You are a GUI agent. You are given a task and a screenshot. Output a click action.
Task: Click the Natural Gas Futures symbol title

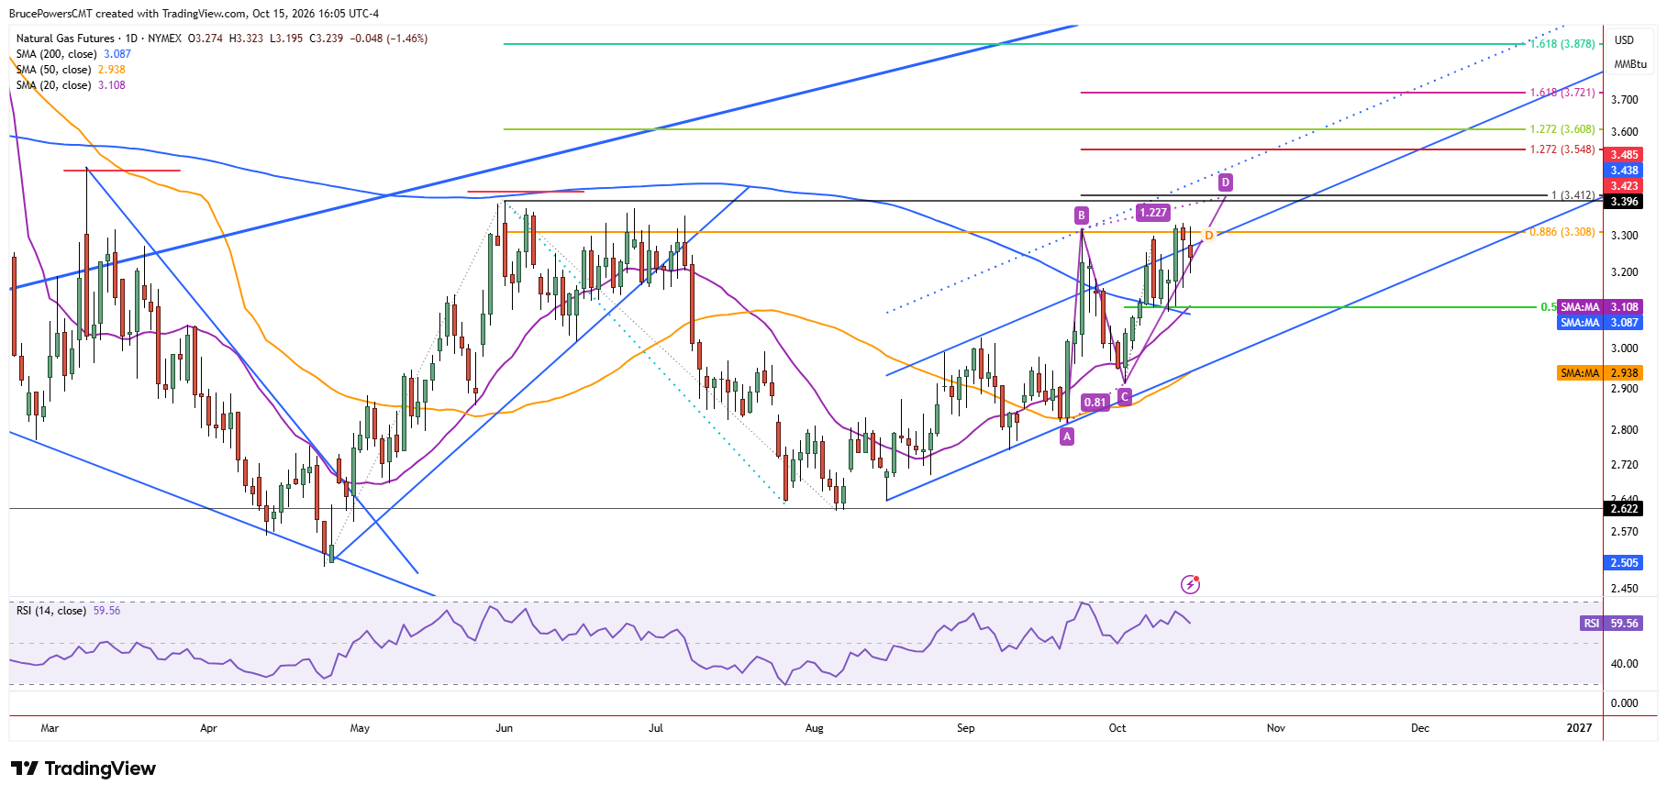pyautogui.click(x=65, y=39)
